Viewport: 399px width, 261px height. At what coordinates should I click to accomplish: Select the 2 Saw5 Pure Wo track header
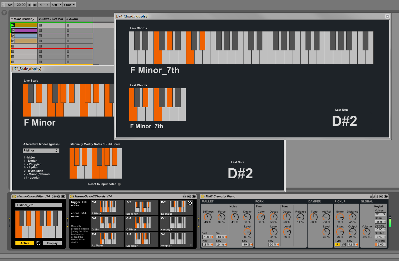pyautogui.click(x=51, y=19)
